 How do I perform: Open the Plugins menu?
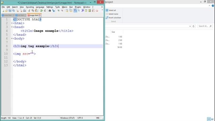click(78, 7)
